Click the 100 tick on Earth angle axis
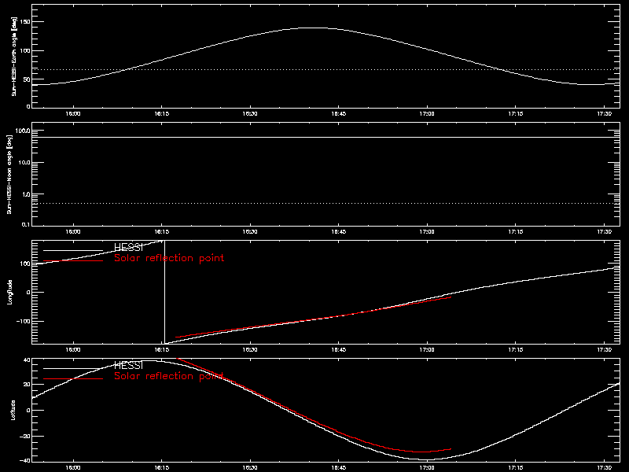 [25, 50]
